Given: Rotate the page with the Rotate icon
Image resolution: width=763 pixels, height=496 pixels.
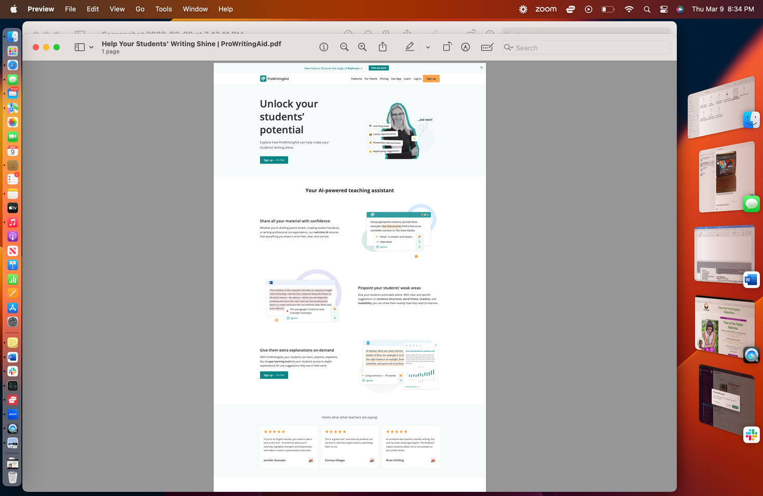Looking at the screenshot, I should (447, 47).
